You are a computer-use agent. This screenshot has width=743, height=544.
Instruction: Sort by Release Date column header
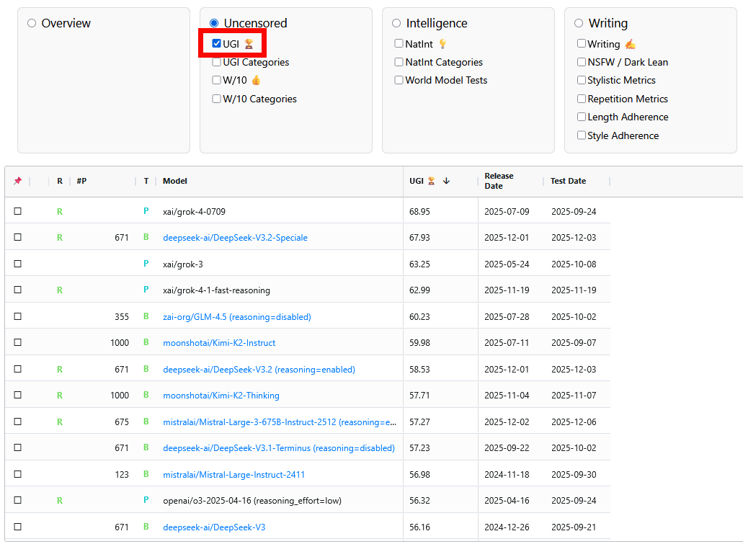pyautogui.click(x=499, y=182)
